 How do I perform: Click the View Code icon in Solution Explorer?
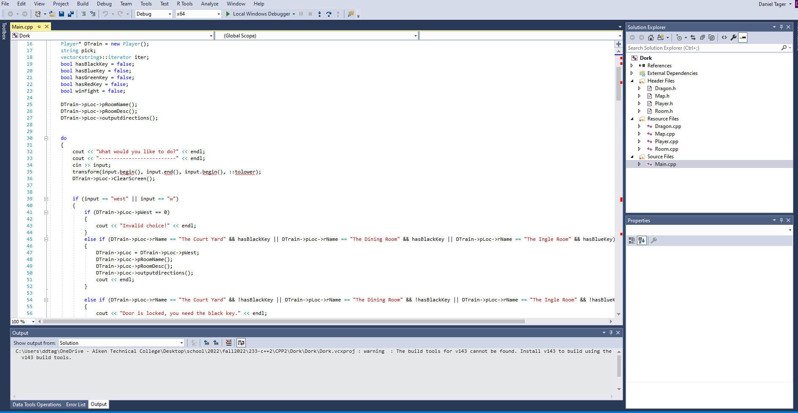pyautogui.click(x=724, y=37)
